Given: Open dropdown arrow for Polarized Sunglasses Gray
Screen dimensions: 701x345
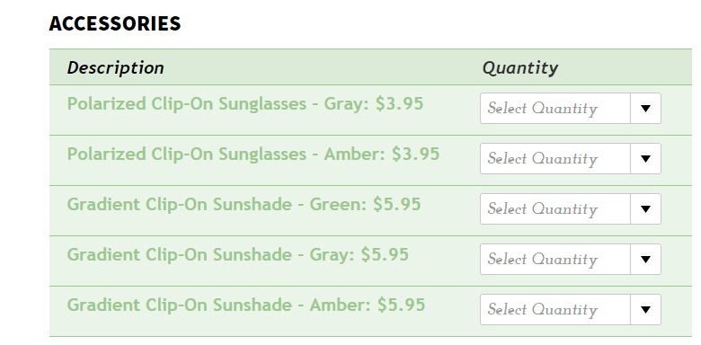Looking at the screenshot, I should 645,108.
